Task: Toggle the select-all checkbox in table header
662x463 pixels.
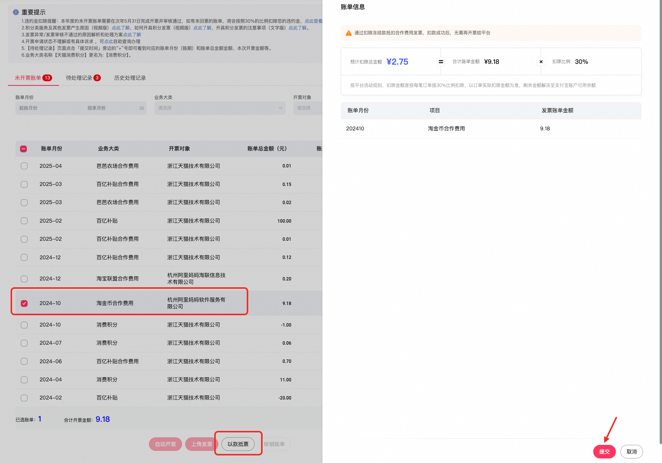Action: [23, 149]
